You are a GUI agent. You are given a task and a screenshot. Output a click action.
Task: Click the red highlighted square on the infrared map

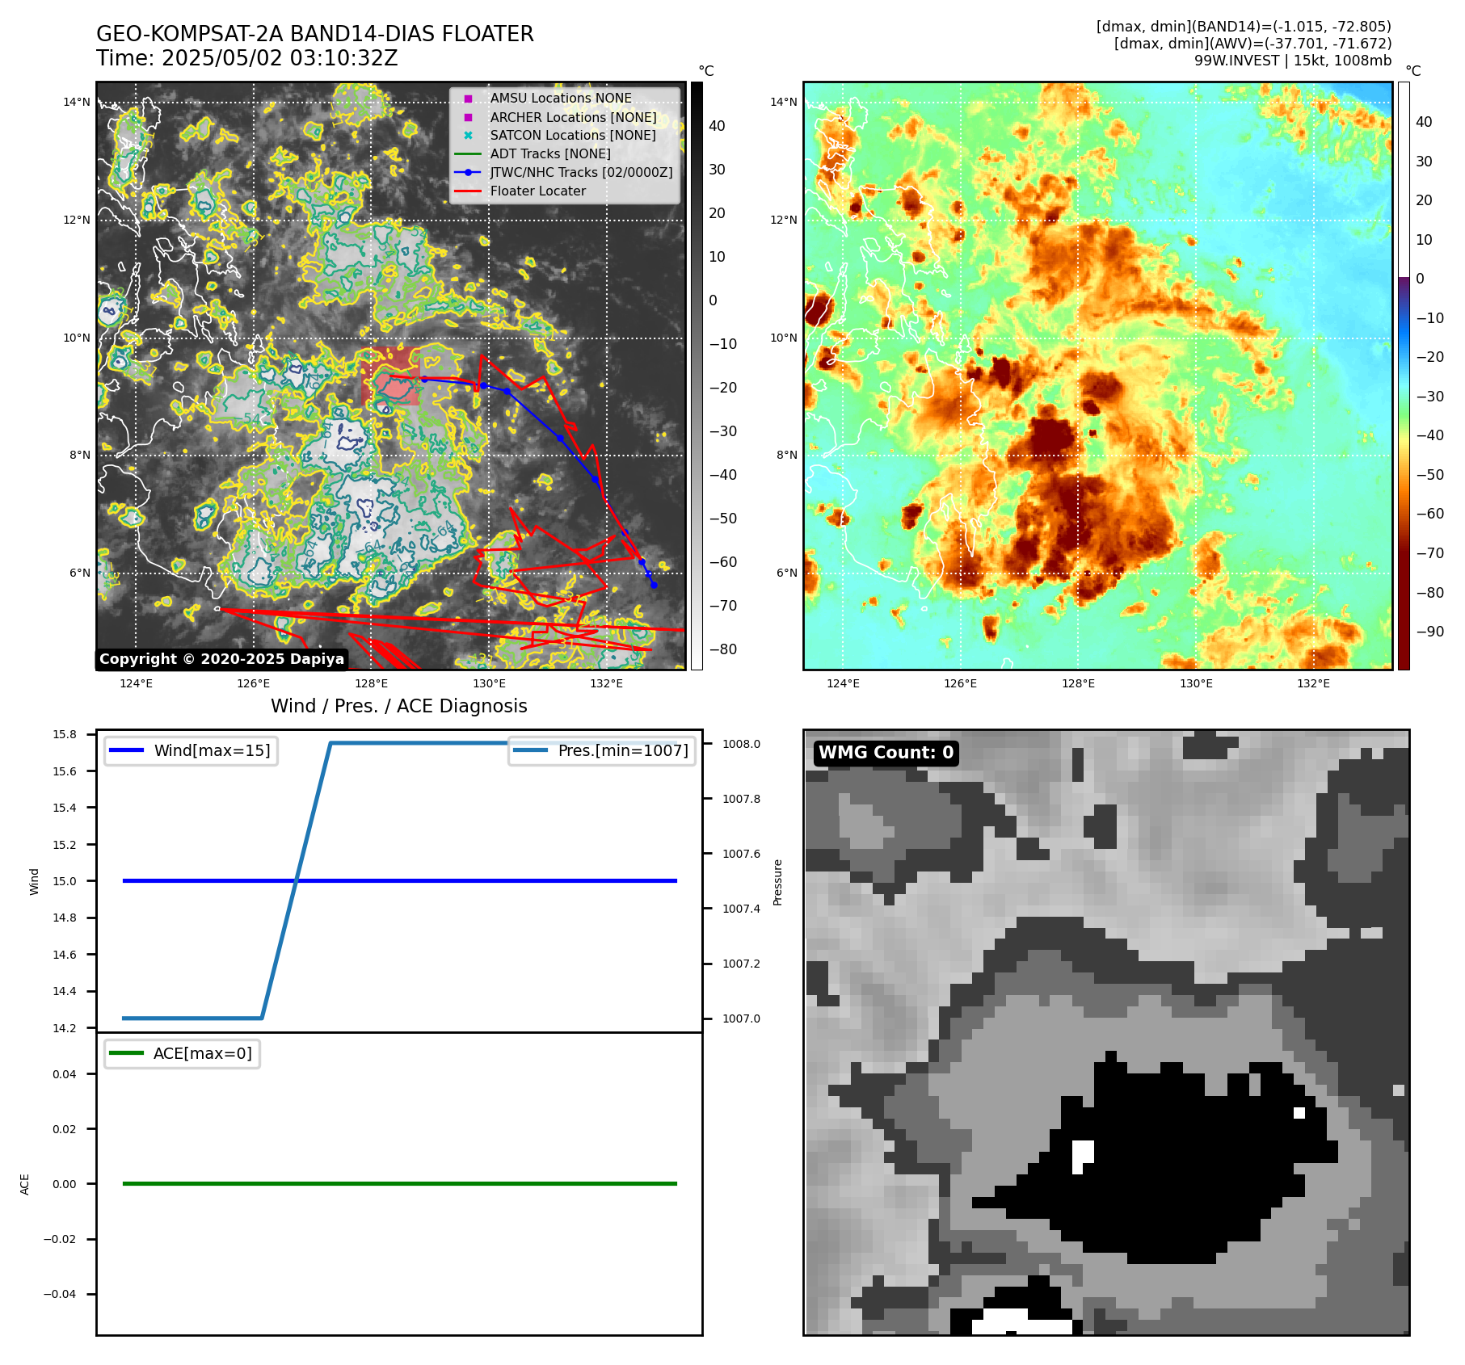(x=390, y=377)
